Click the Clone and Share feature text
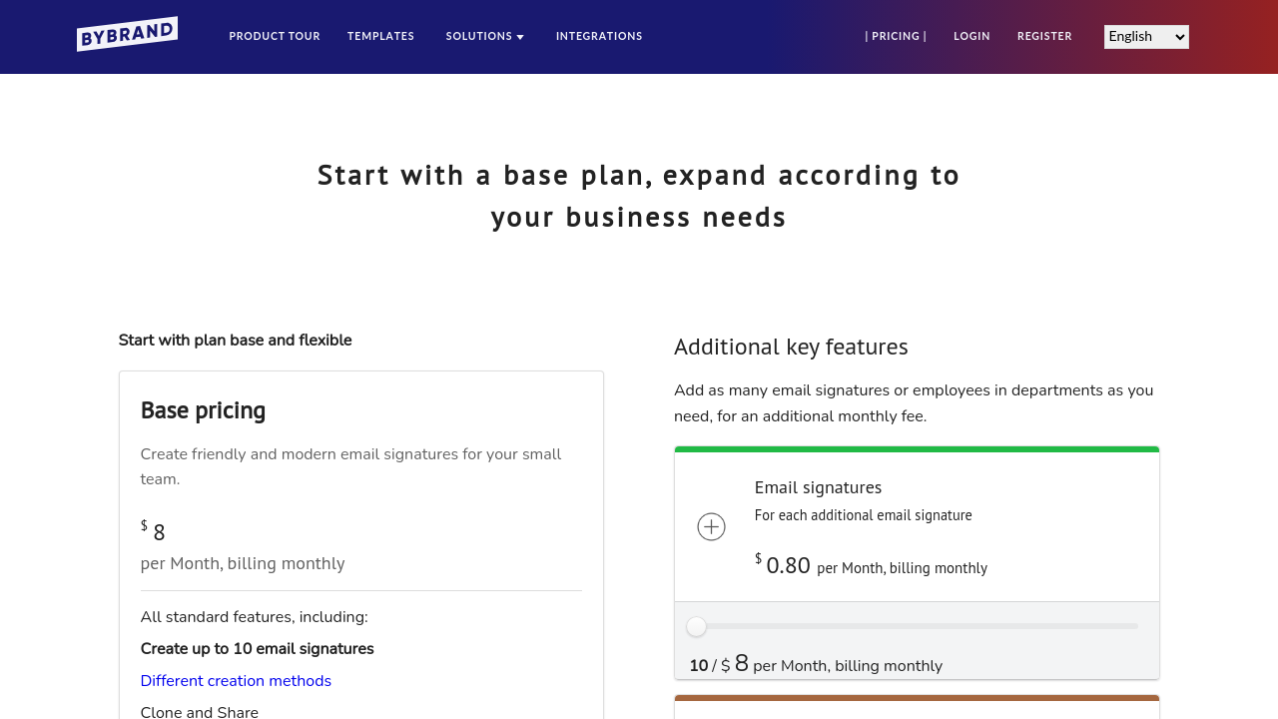 click(200, 711)
